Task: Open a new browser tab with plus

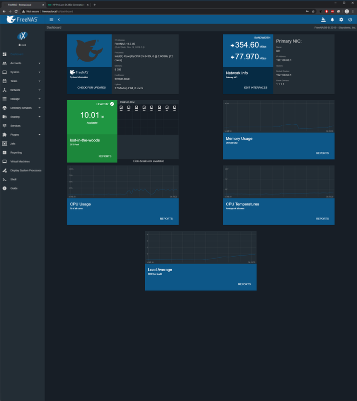Action: [95, 5]
